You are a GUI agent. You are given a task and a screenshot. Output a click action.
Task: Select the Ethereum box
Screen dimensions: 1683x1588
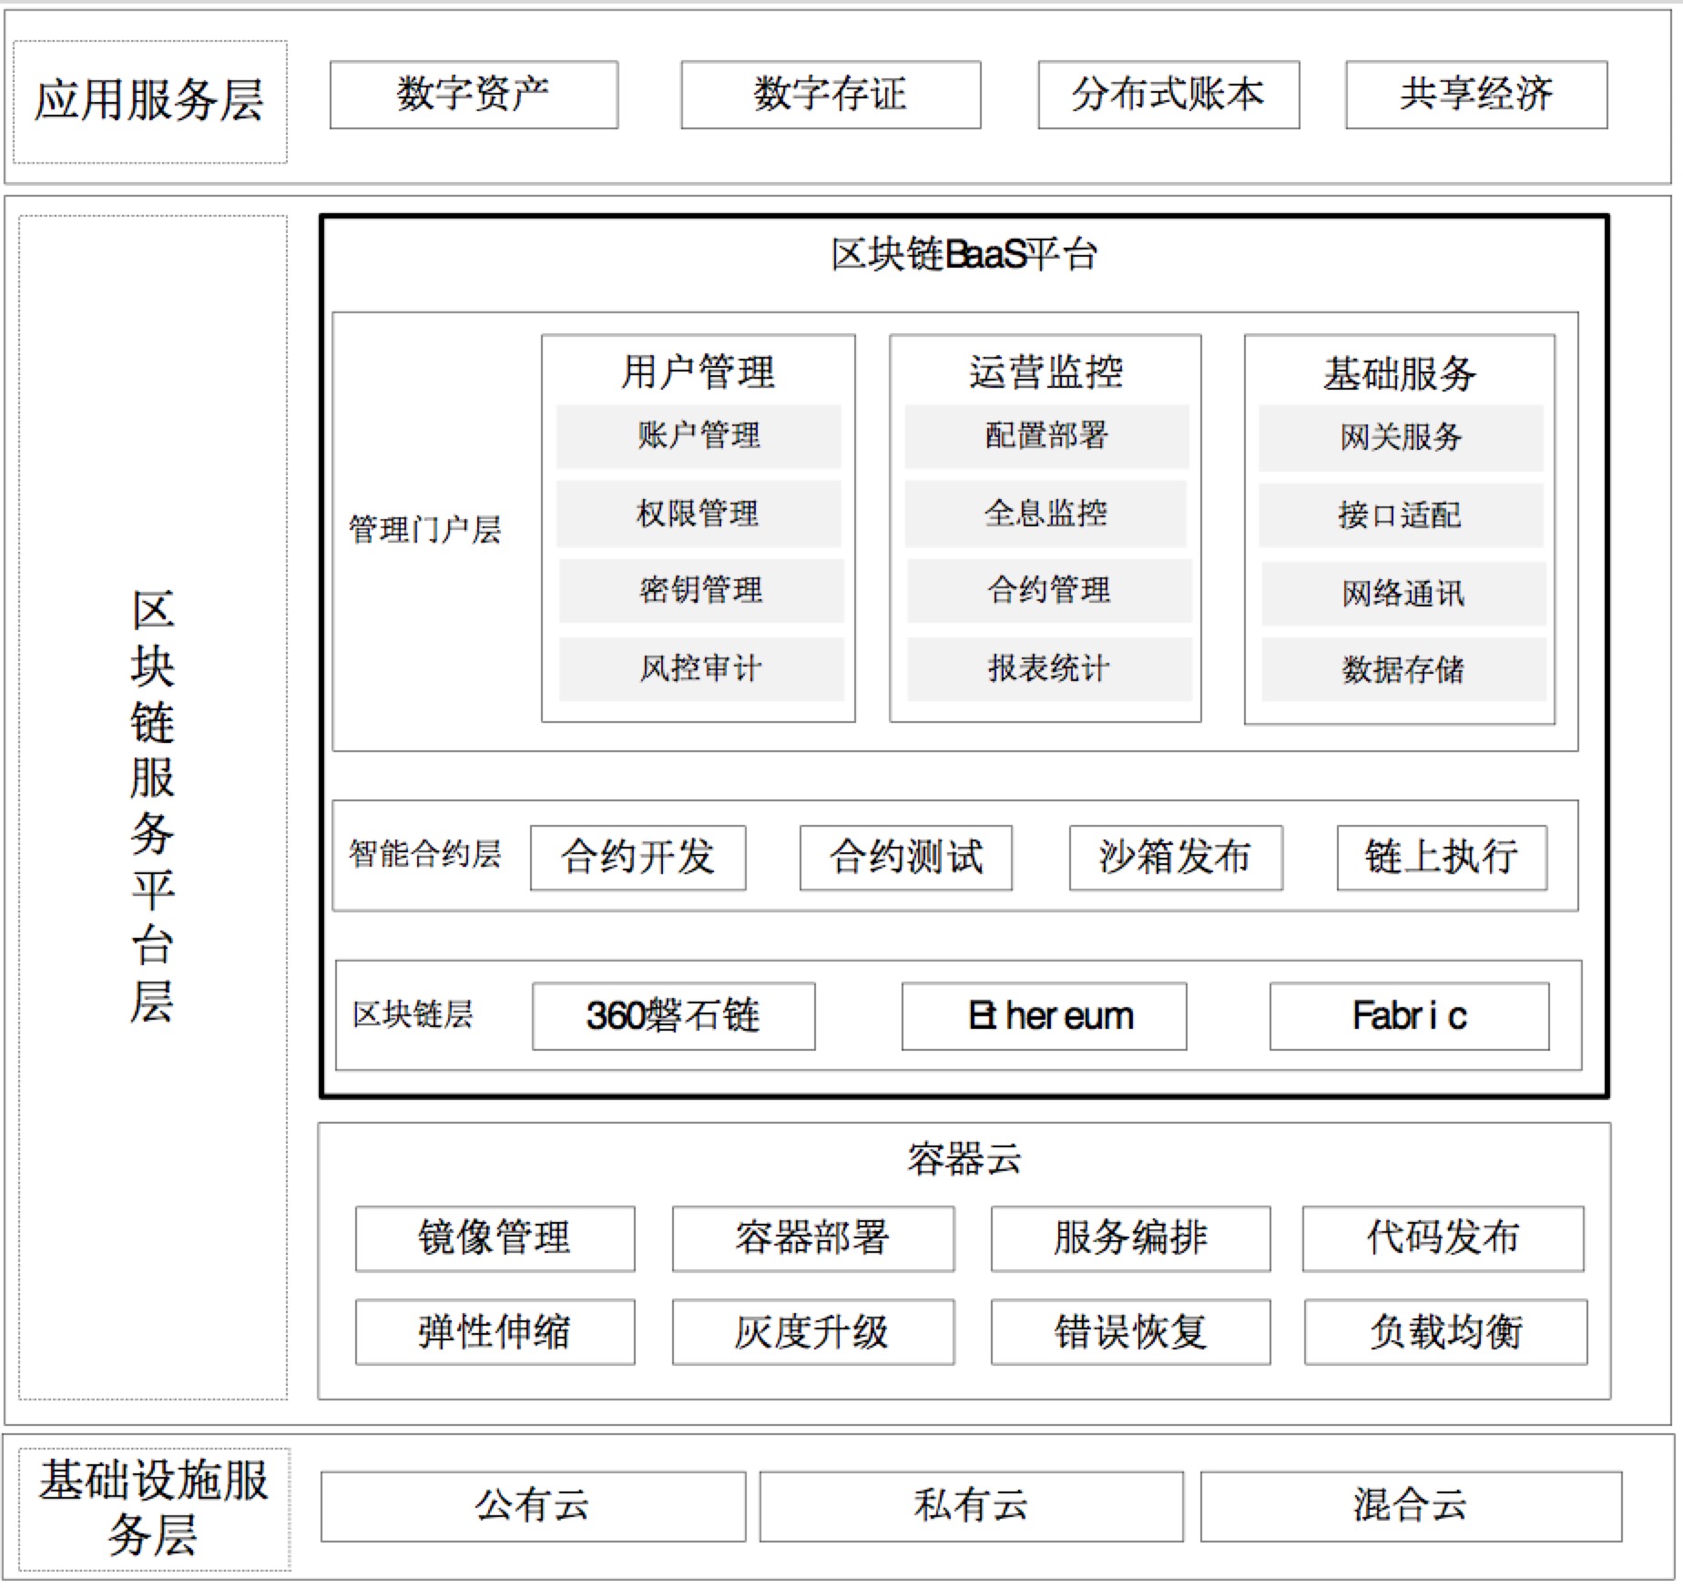[1045, 1016]
